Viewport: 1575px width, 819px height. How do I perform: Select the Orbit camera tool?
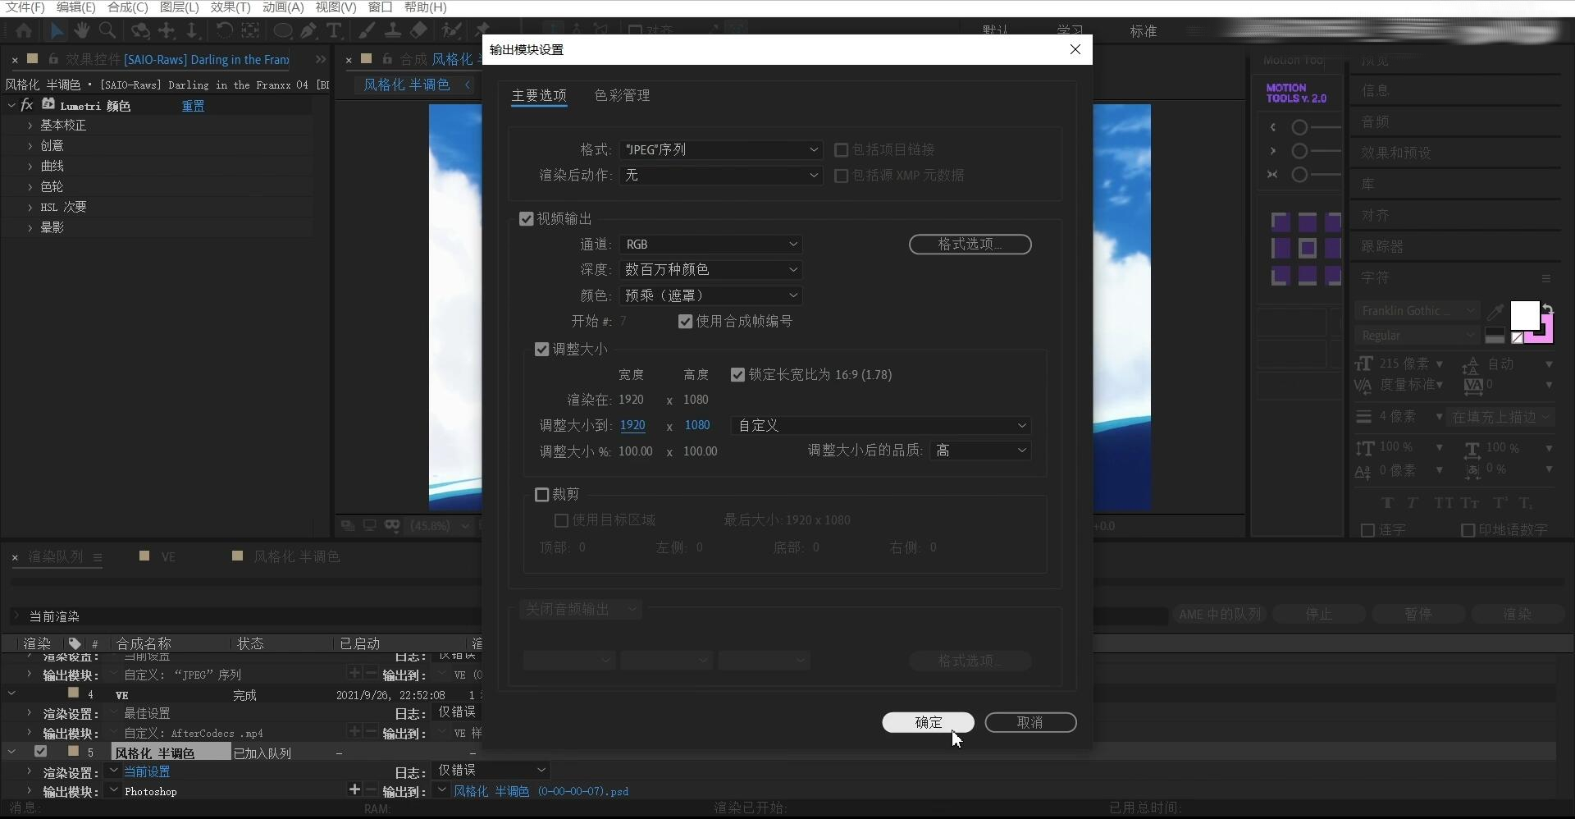[x=140, y=31]
